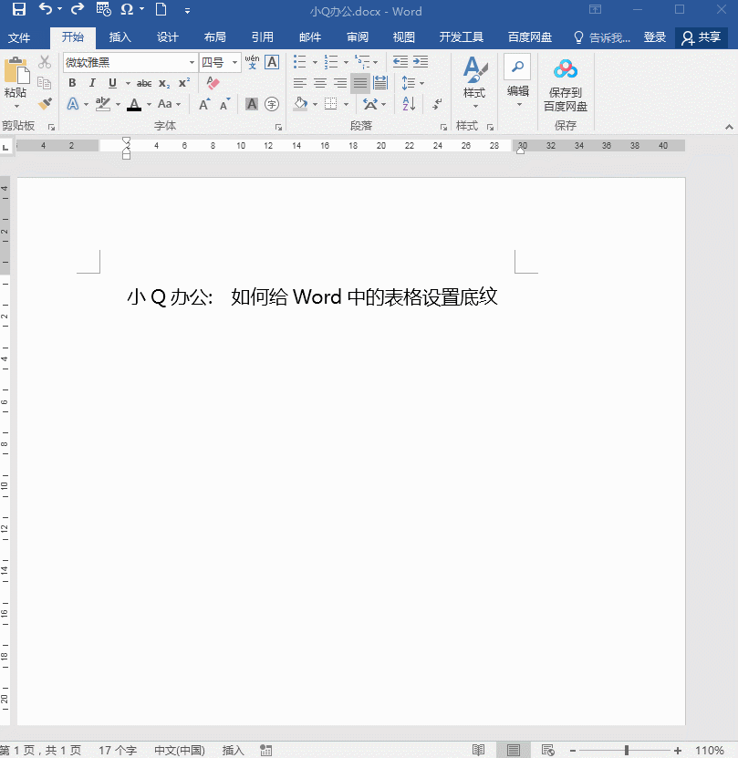
Task: Click the tab selector at ruler corner
Action: pos(5,147)
